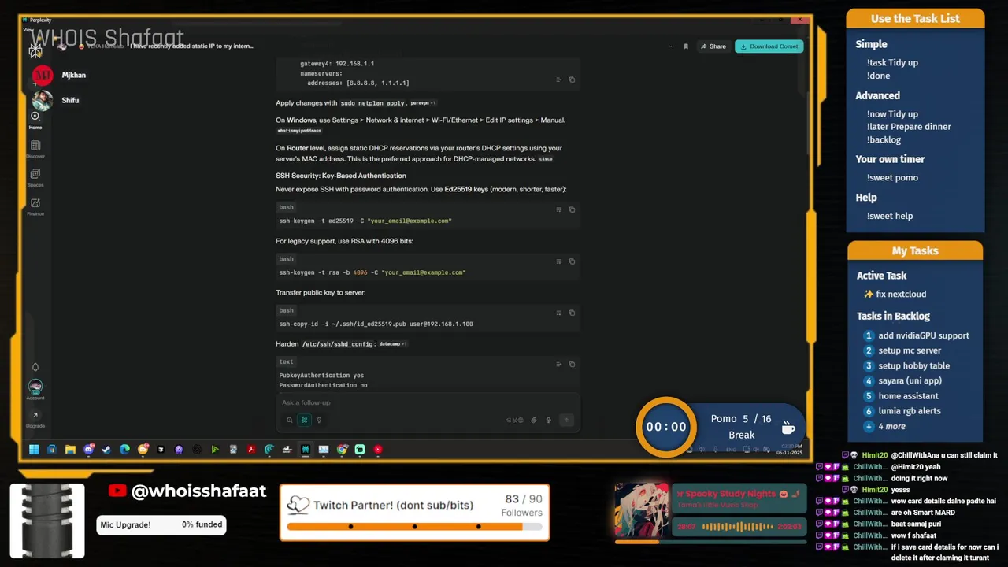The width and height of the screenshot is (1008, 567).
Task: Select Research mode in follow-up box
Action: 304,420
